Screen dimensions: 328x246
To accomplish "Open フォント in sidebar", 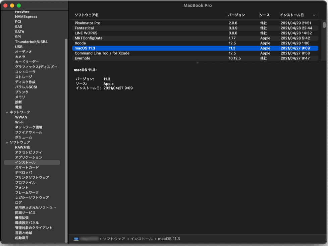I will [22, 187].
